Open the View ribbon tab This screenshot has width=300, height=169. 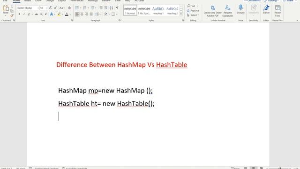tap(118, 1)
